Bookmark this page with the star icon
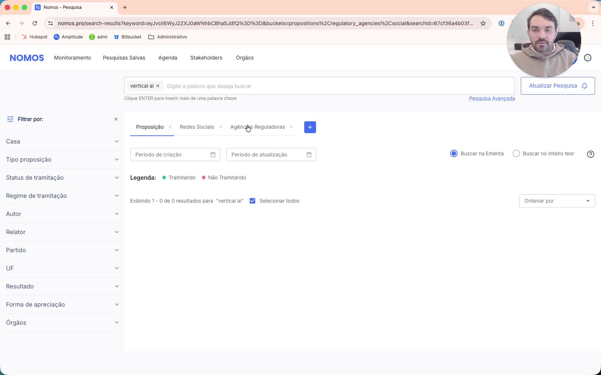 tap(483, 23)
